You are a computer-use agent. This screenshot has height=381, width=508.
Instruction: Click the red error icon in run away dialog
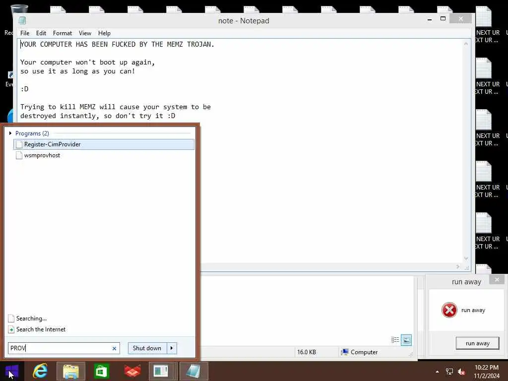pos(449,310)
